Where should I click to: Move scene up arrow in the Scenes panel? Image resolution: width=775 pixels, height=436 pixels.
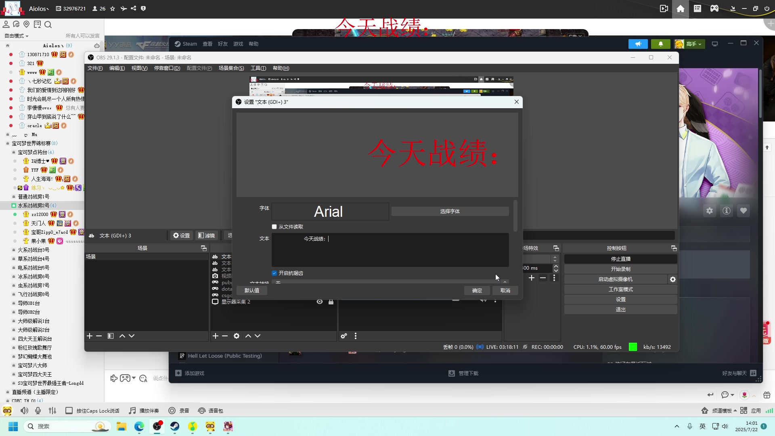(122, 336)
